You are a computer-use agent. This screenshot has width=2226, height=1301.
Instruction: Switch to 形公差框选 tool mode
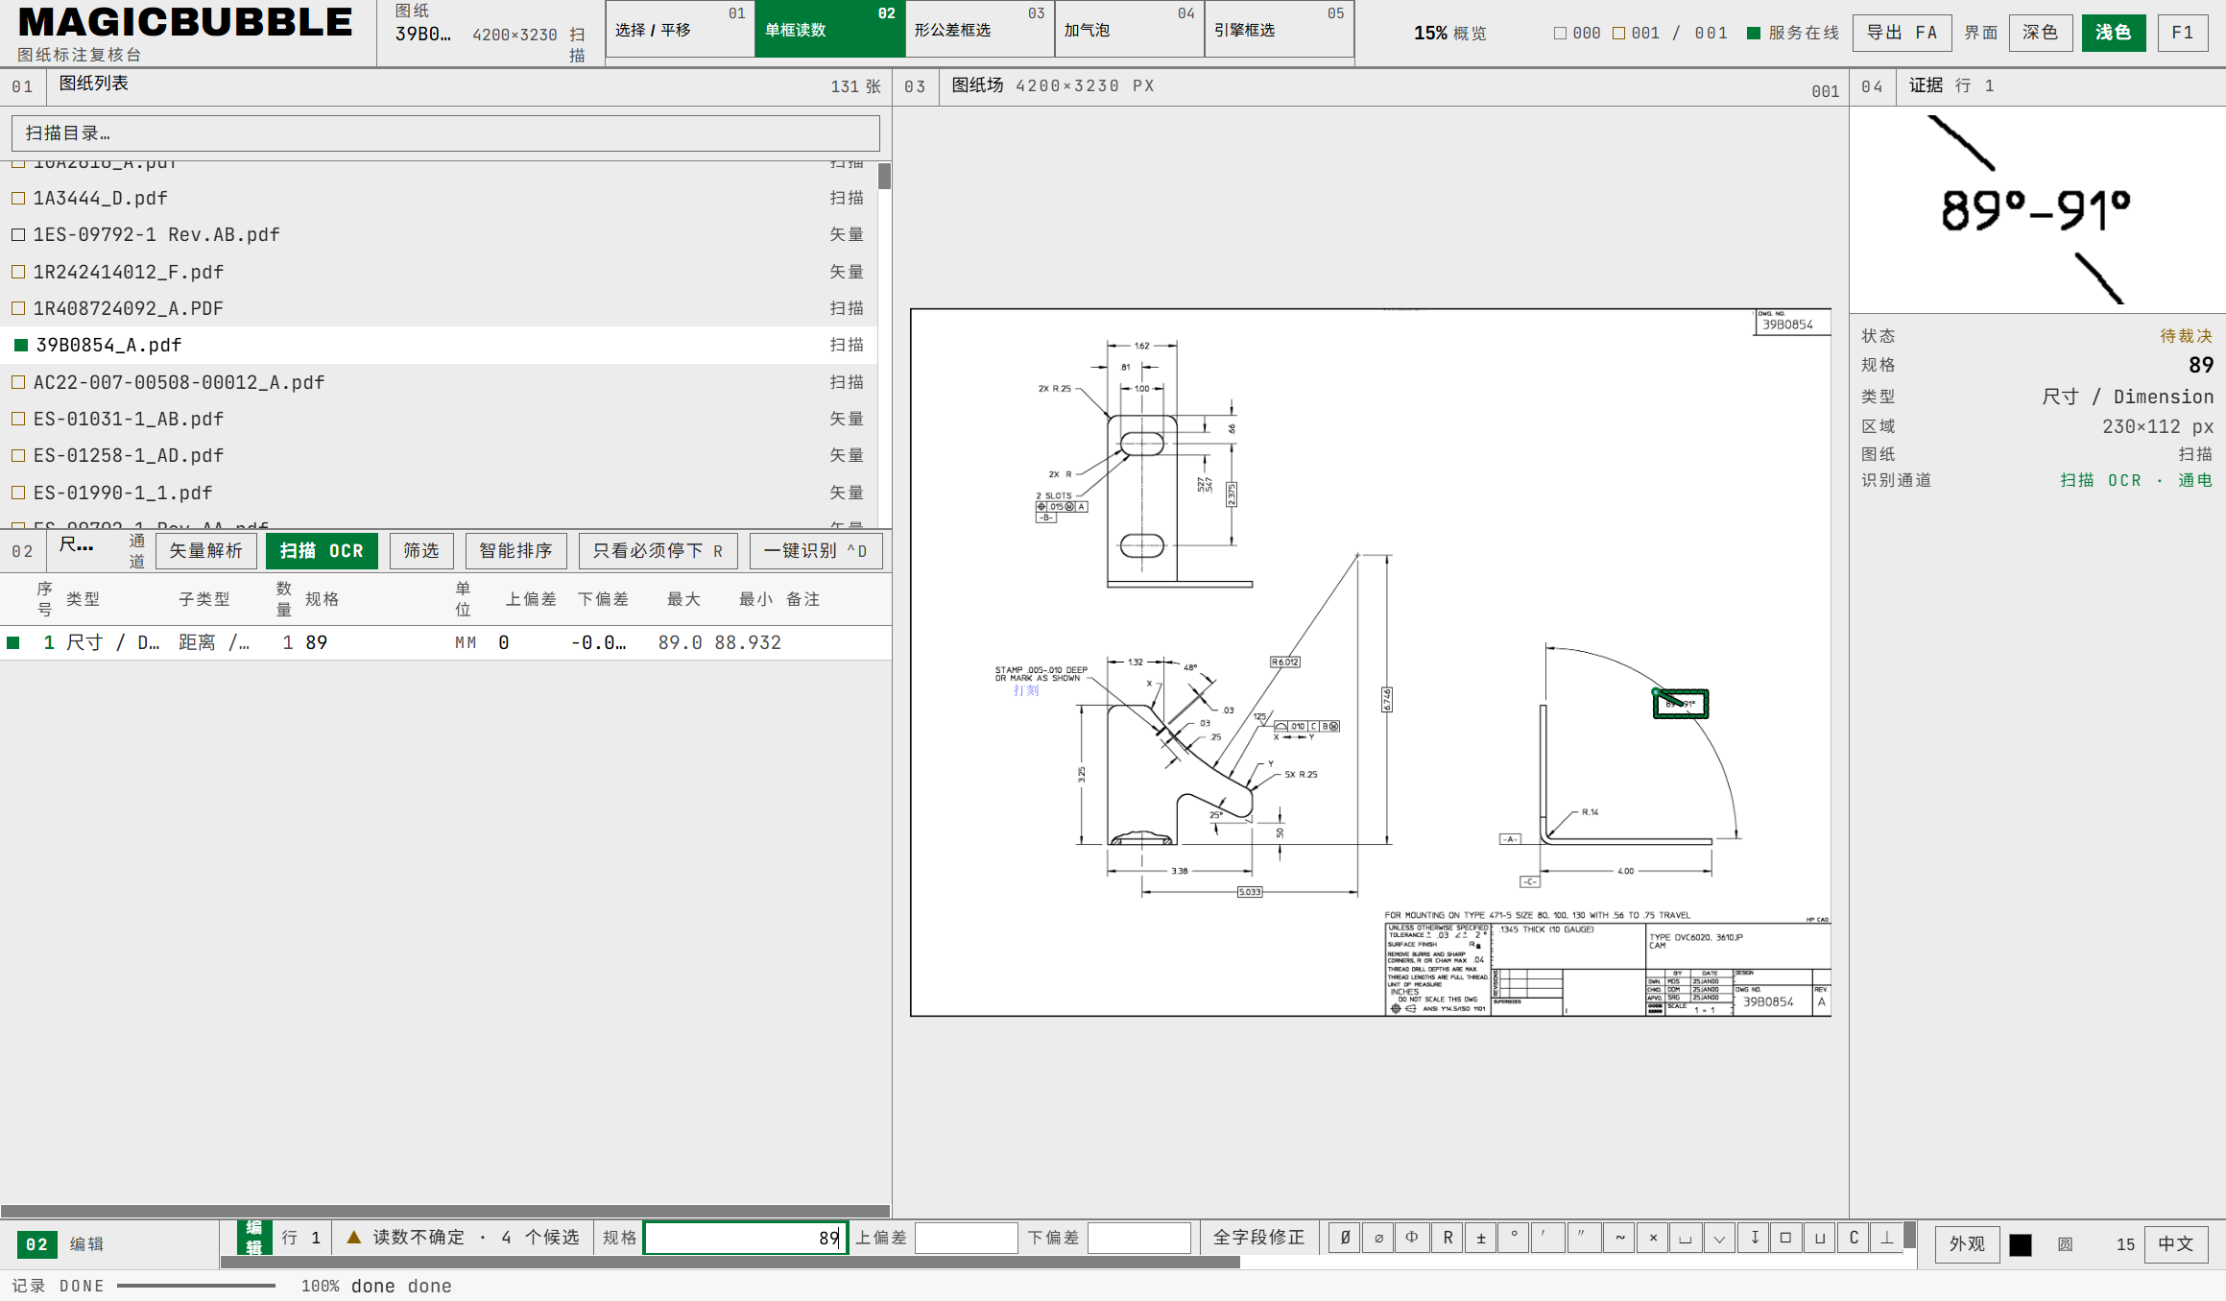[980, 29]
